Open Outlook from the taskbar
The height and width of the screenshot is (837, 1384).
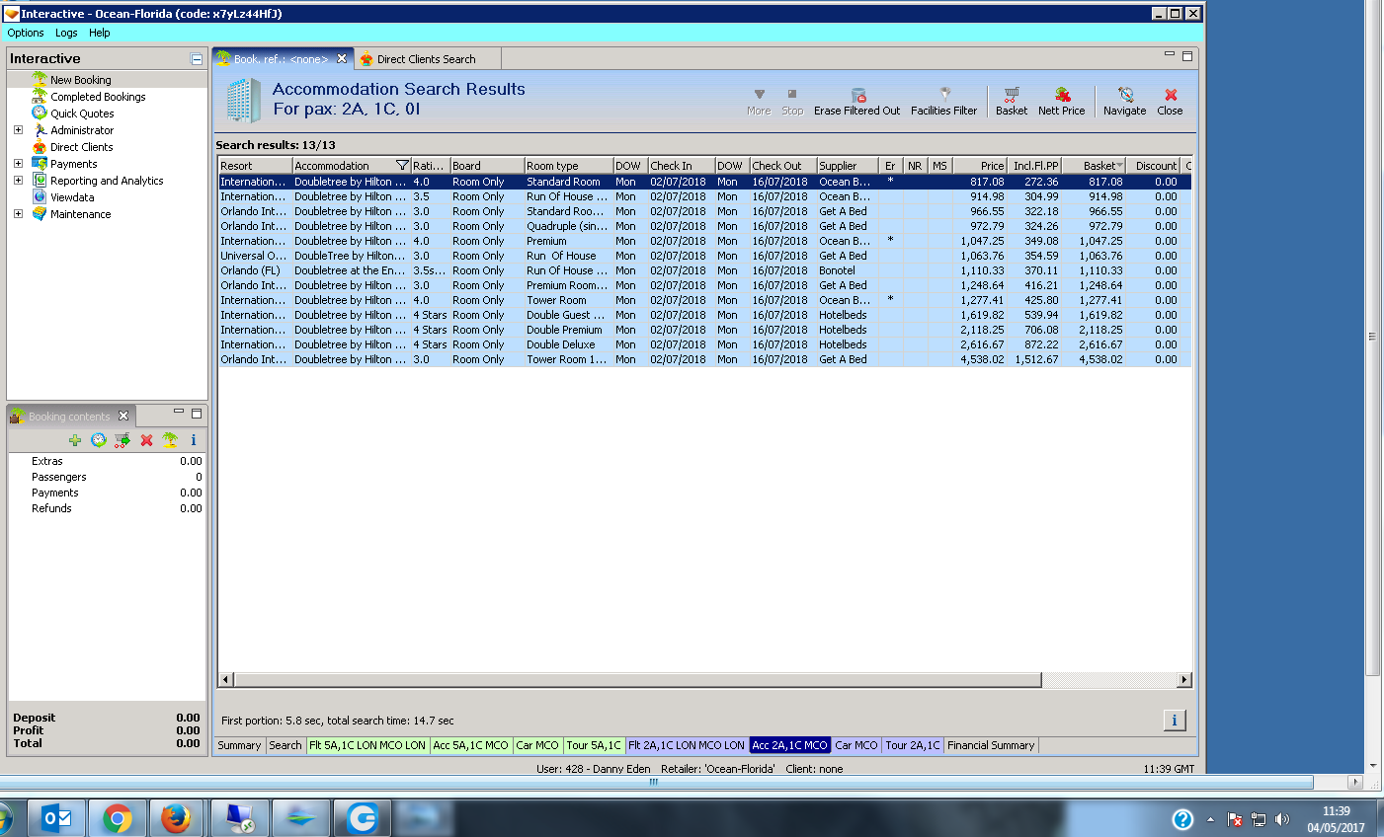(55, 818)
